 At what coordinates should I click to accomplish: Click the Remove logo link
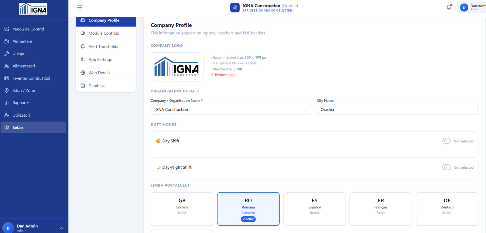(225, 75)
